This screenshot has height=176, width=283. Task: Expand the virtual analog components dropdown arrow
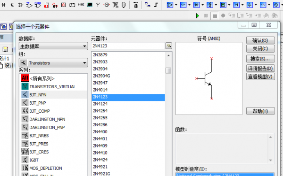click(176, 5)
